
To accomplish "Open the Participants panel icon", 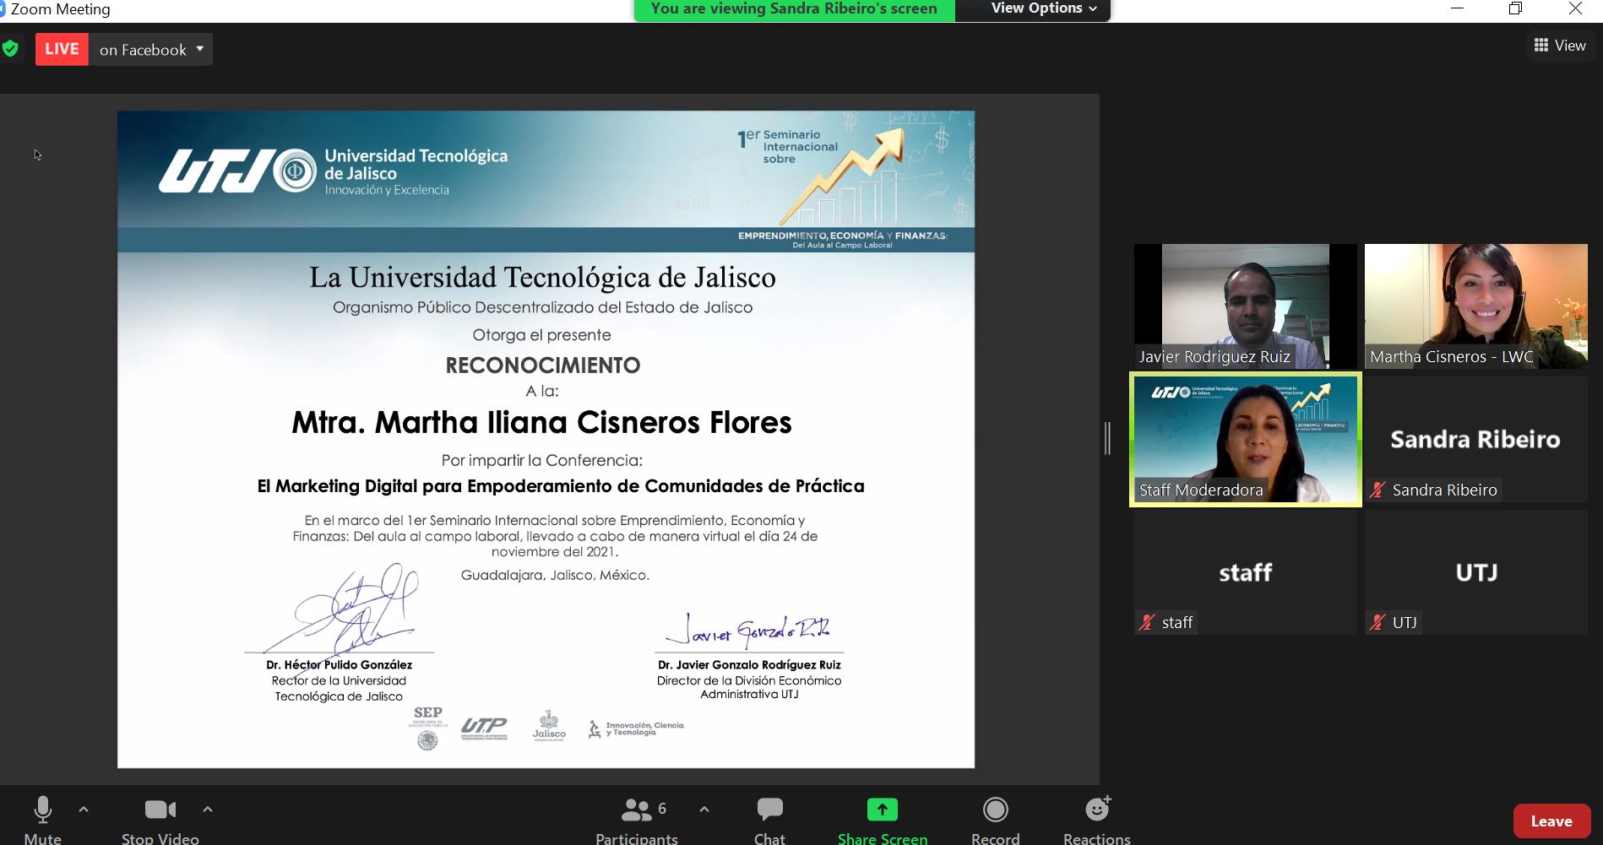I will (x=636, y=810).
